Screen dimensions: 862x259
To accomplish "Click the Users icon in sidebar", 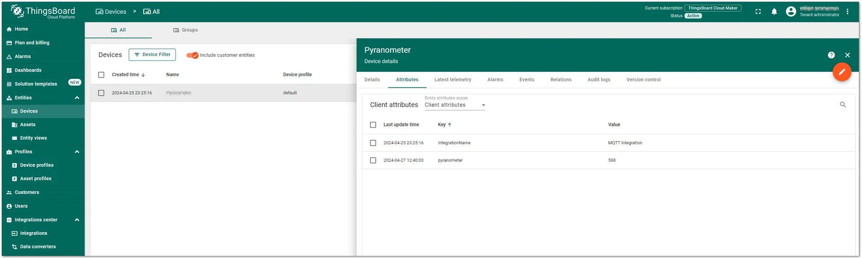I will tap(9, 206).
